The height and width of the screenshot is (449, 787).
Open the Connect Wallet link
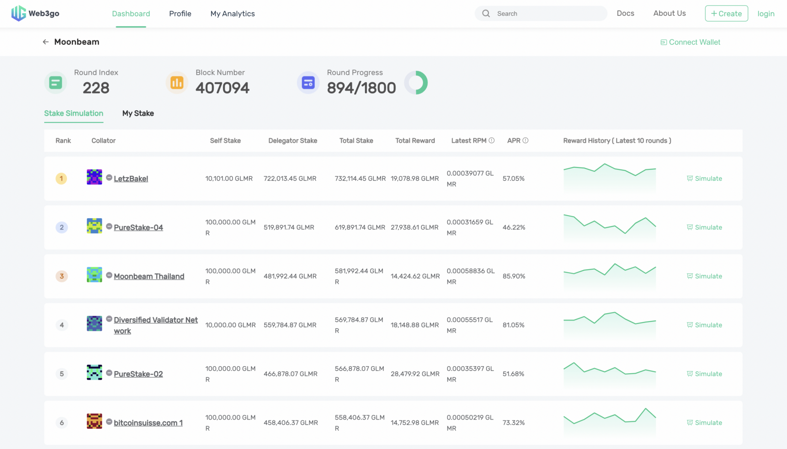pos(690,42)
